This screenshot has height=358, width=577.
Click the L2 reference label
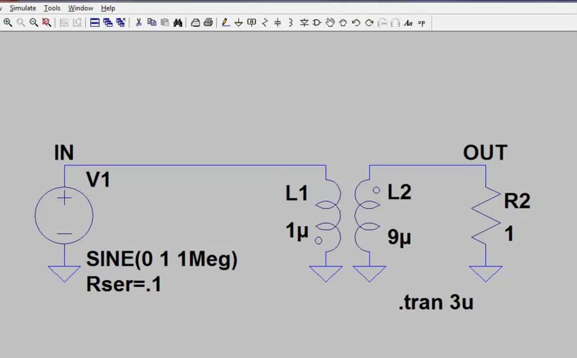(x=399, y=192)
